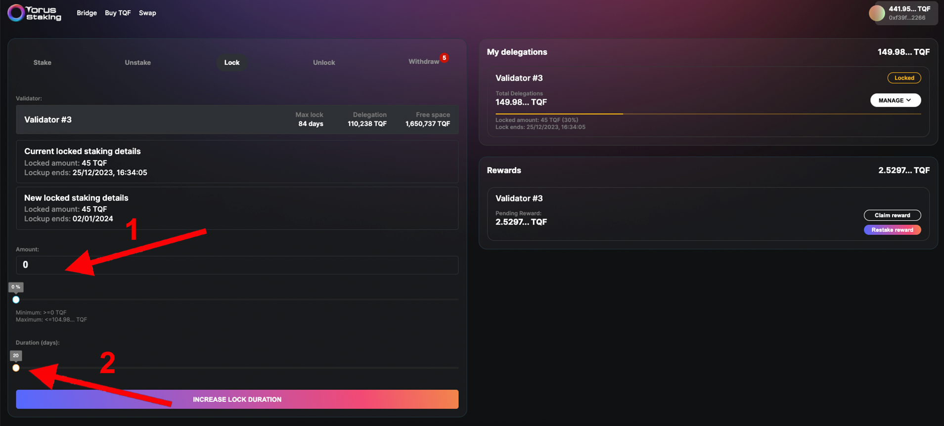
Task: Click the 'Rewards' heading
Action: point(504,170)
